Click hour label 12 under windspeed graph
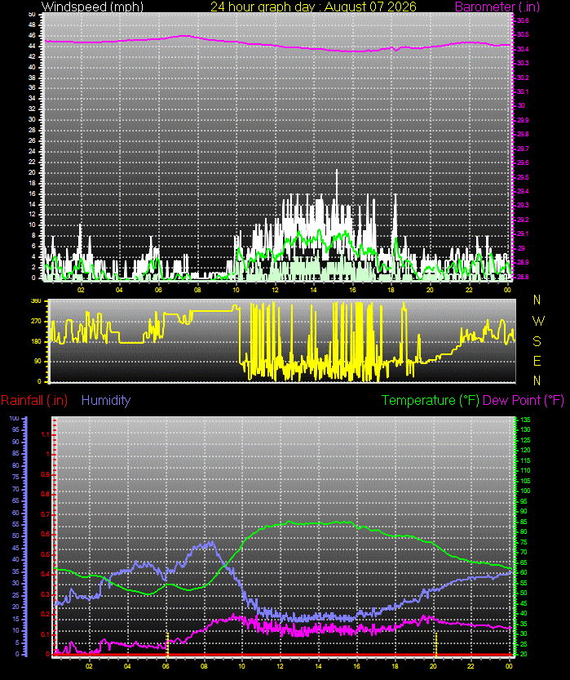The image size is (570, 680). tap(275, 290)
